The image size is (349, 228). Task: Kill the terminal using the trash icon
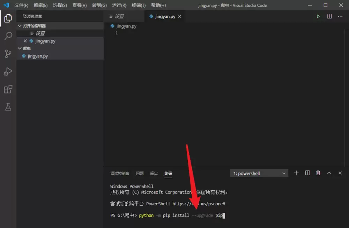[x=318, y=173]
